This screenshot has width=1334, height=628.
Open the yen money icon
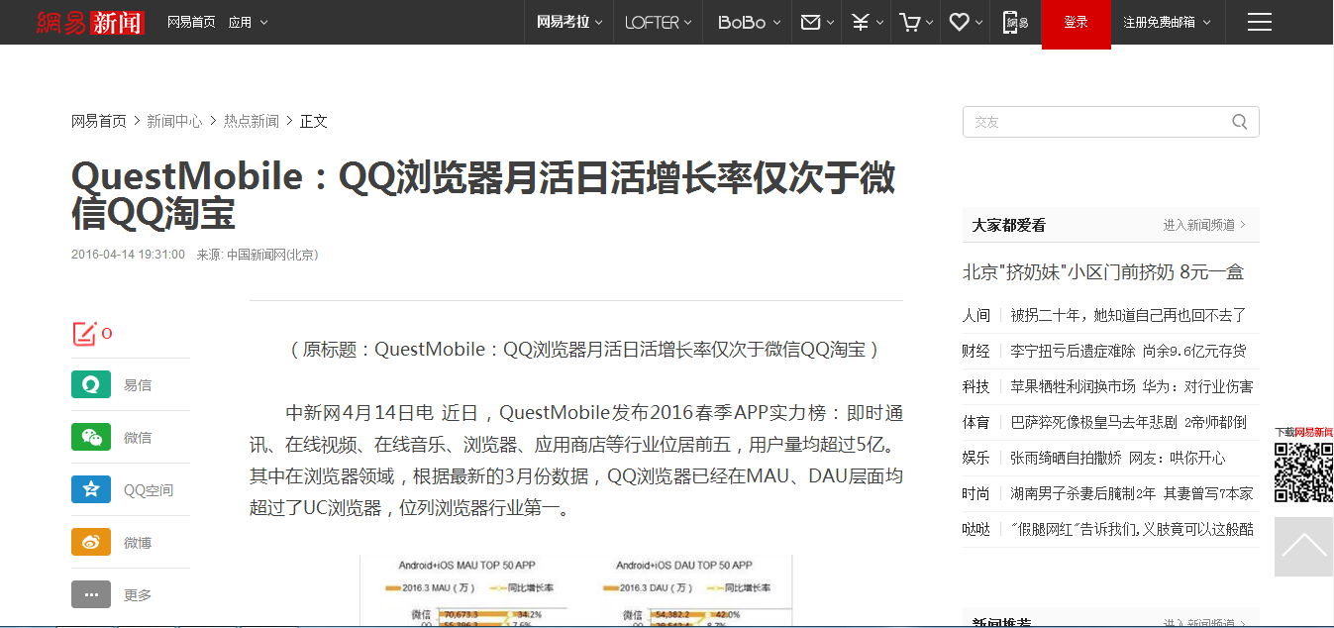pos(861,22)
